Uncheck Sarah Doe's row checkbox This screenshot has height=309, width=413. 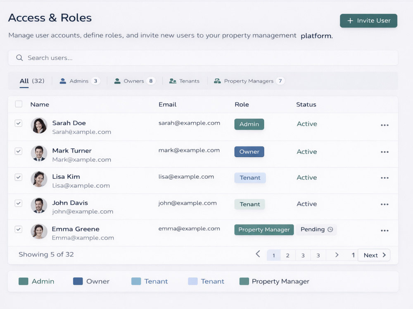pyautogui.click(x=19, y=123)
